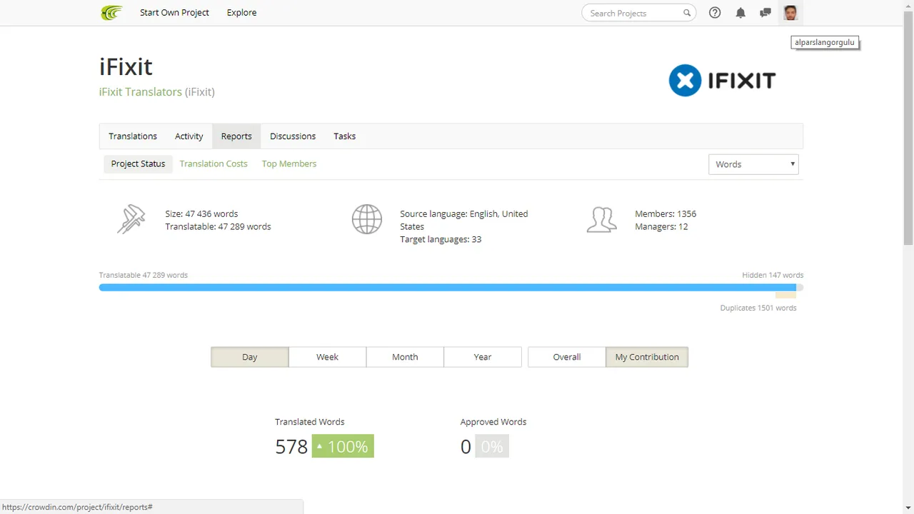Image resolution: width=914 pixels, height=514 pixels.
Task: Click the gray 0% approved badge
Action: tap(492, 446)
